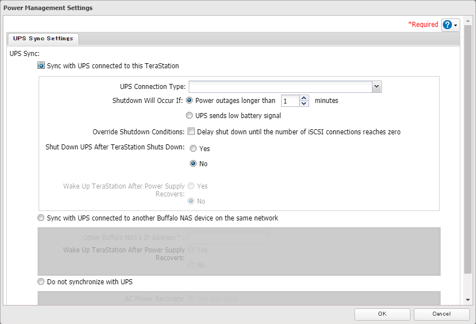Click the outage minutes number field
This screenshot has height=324, width=476.
[x=290, y=101]
